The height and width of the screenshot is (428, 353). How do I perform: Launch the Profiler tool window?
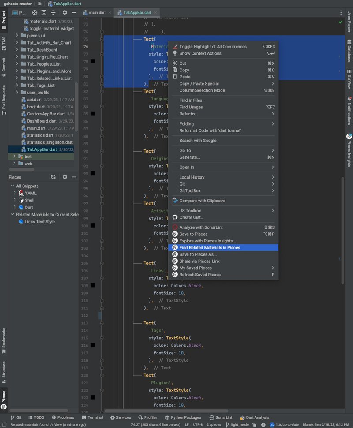(x=150, y=417)
